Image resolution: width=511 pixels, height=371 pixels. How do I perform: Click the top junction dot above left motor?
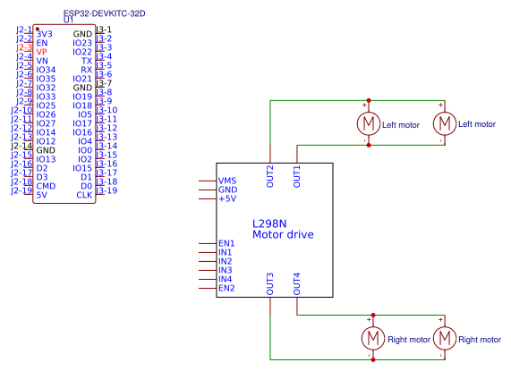pos(369,100)
